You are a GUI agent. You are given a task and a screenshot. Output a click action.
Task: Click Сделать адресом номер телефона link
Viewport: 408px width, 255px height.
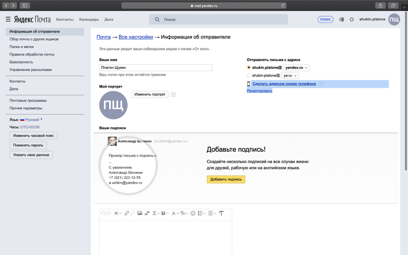point(284,84)
